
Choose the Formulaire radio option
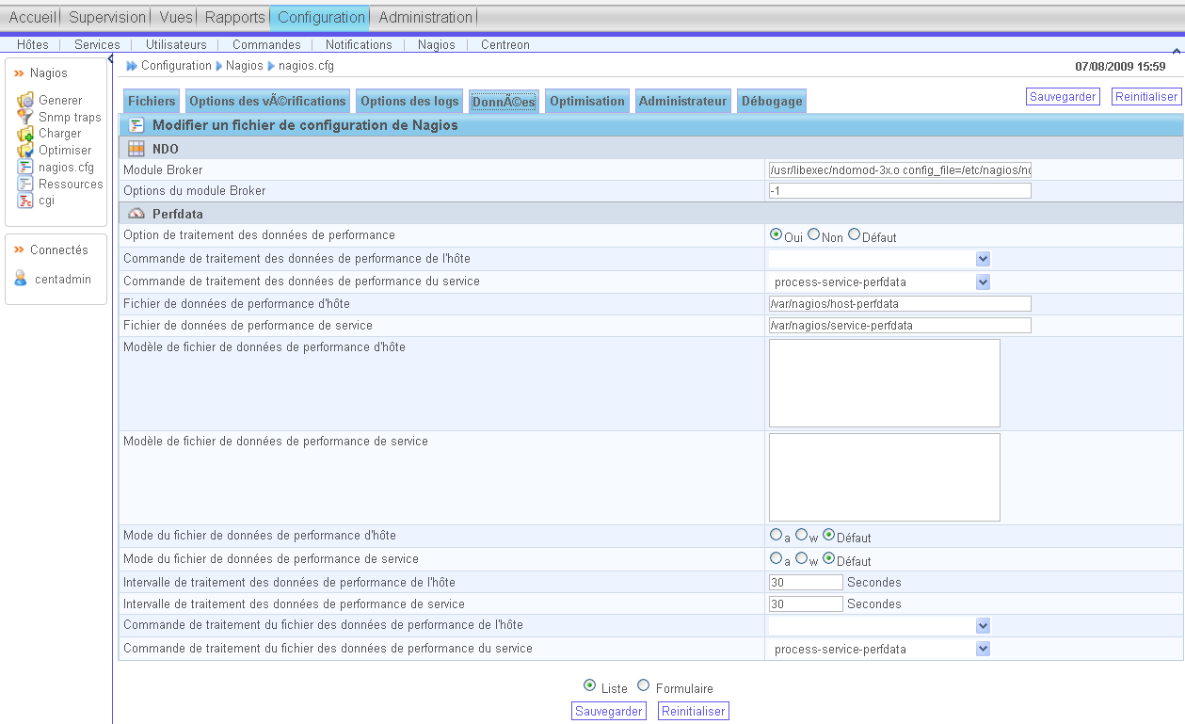click(x=644, y=685)
